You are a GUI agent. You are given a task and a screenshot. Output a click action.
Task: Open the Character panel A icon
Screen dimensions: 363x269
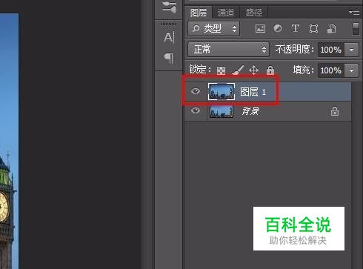point(169,38)
